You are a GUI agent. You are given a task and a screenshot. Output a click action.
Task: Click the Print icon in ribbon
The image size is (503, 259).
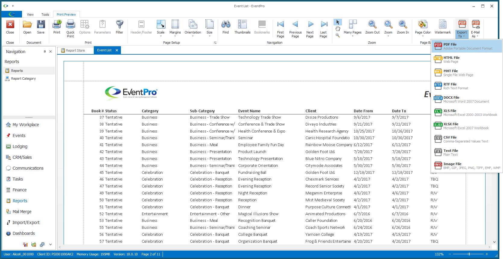[x=57, y=25]
